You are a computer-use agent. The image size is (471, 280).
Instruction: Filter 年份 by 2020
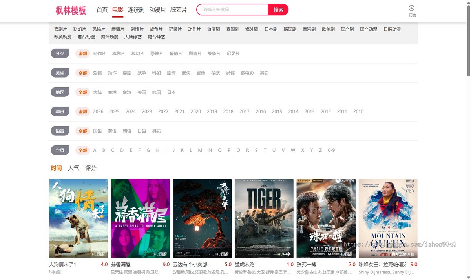pyautogui.click(x=196, y=111)
